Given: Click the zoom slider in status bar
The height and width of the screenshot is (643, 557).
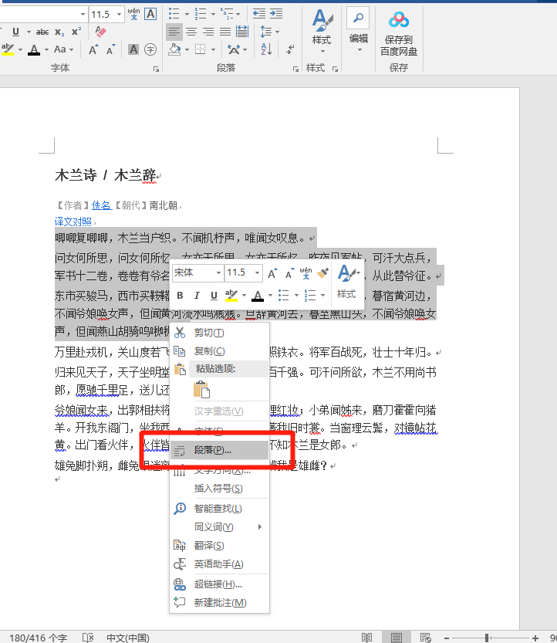Looking at the screenshot, I should click(x=487, y=638).
